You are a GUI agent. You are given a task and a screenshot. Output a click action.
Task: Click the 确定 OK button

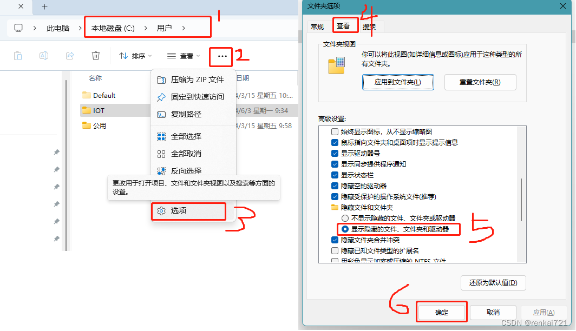[x=442, y=312]
